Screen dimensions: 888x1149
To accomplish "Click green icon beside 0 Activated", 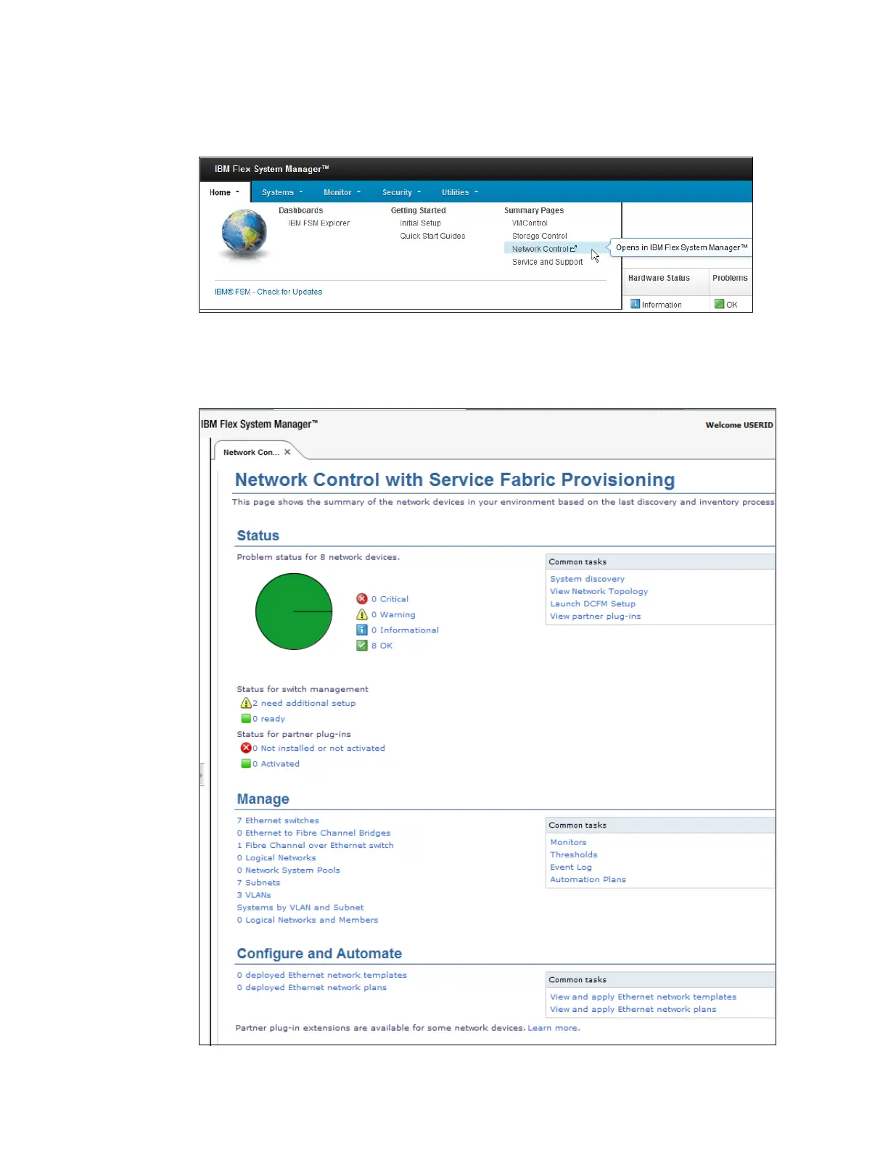I will click(246, 763).
